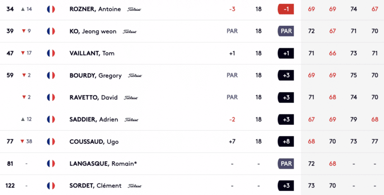
Task: Open player ROZNER, Antoine
Action: tap(95, 9)
